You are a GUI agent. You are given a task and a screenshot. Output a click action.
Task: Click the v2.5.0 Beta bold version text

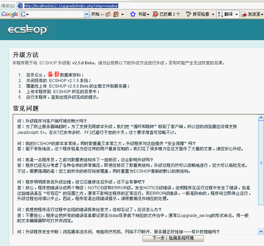pyautogui.click(x=83, y=63)
